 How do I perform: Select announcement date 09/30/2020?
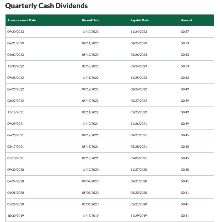pyautogui.click(x=16, y=170)
